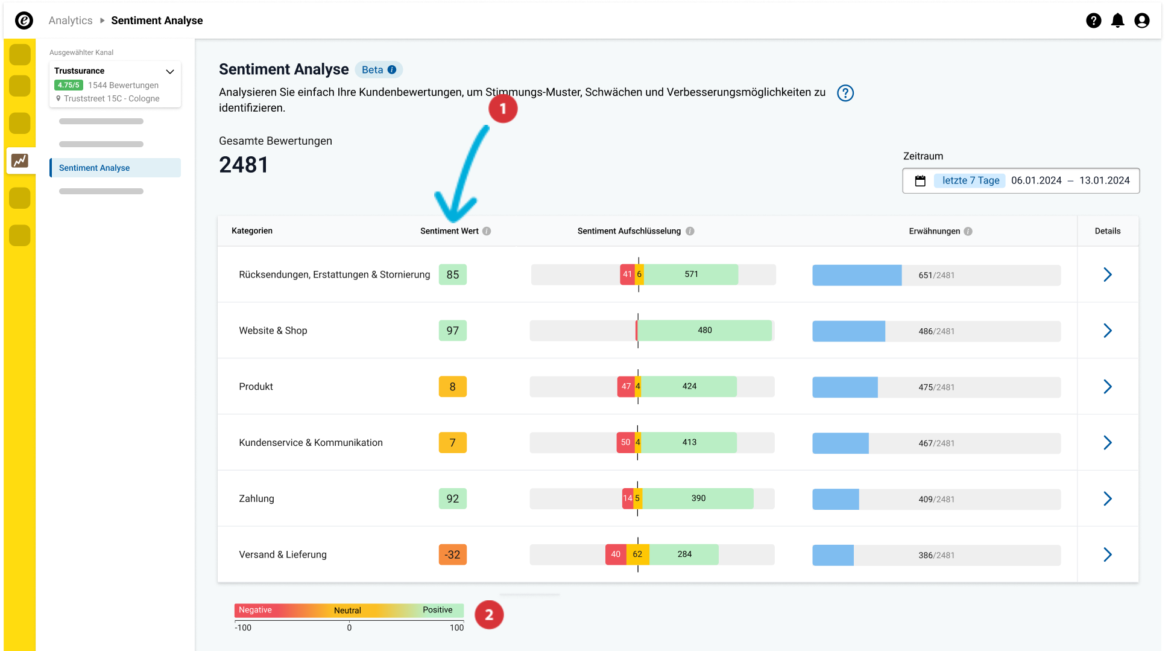Click the info icon next to Sentiment Aufschlüsselung
1174x651 pixels.
[x=690, y=231]
